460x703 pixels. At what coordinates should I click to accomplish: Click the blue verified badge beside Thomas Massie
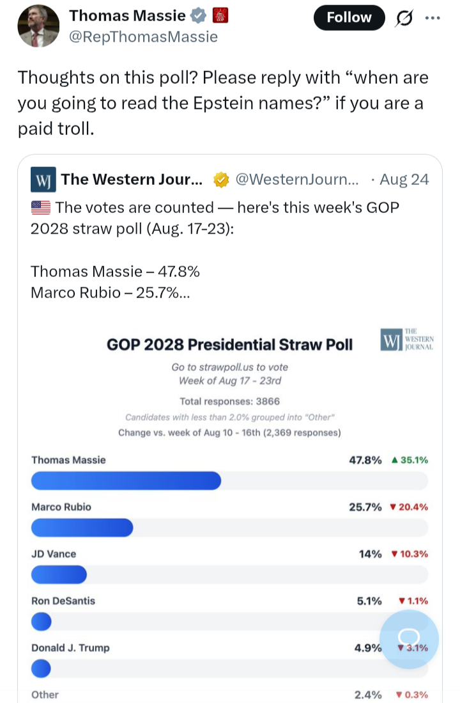[x=199, y=16]
